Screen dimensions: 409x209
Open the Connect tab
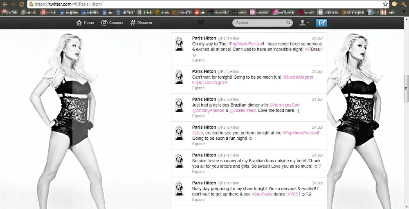tap(112, 23)
